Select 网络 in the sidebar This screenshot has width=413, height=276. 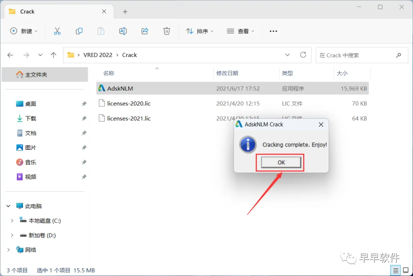coord(26,250)
